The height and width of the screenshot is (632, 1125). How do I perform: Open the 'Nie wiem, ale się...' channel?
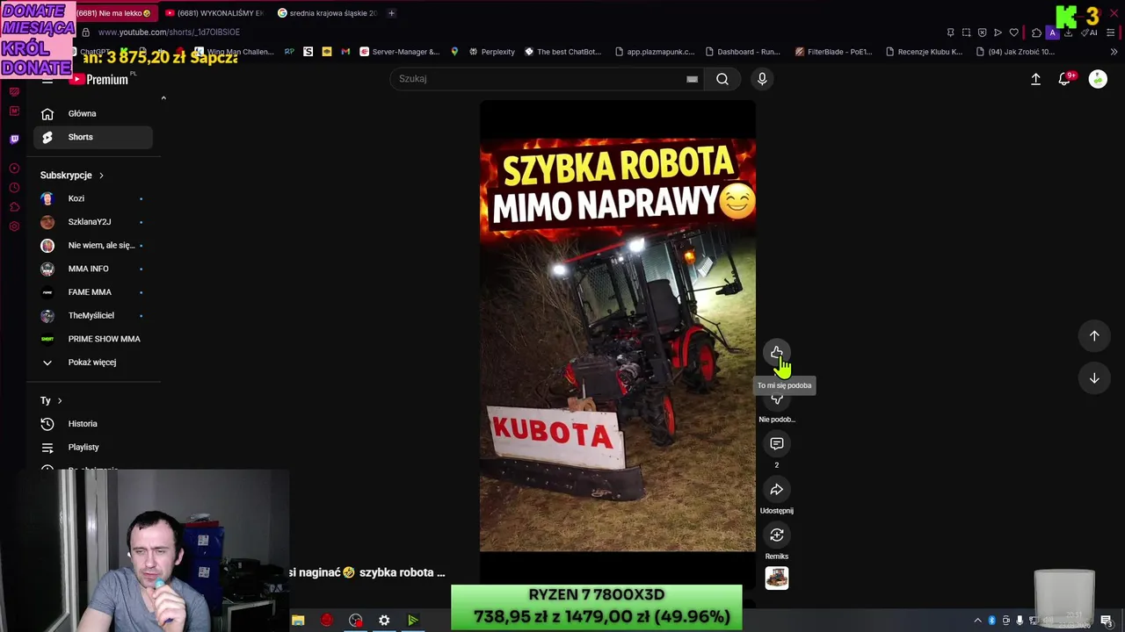point(93,245)
